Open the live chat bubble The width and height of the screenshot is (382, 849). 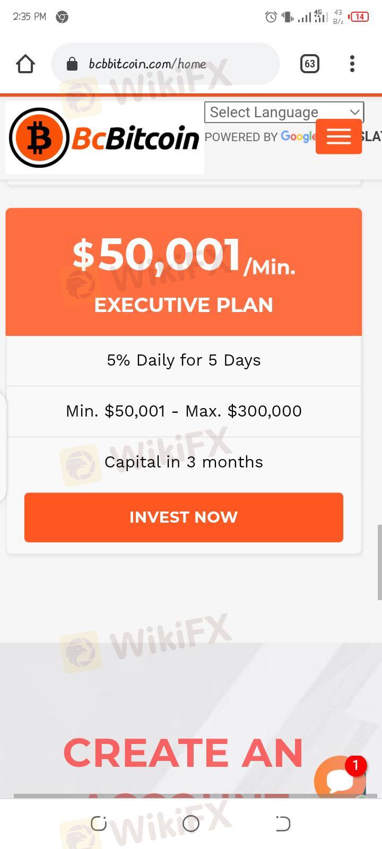click(x=340, y=779)
